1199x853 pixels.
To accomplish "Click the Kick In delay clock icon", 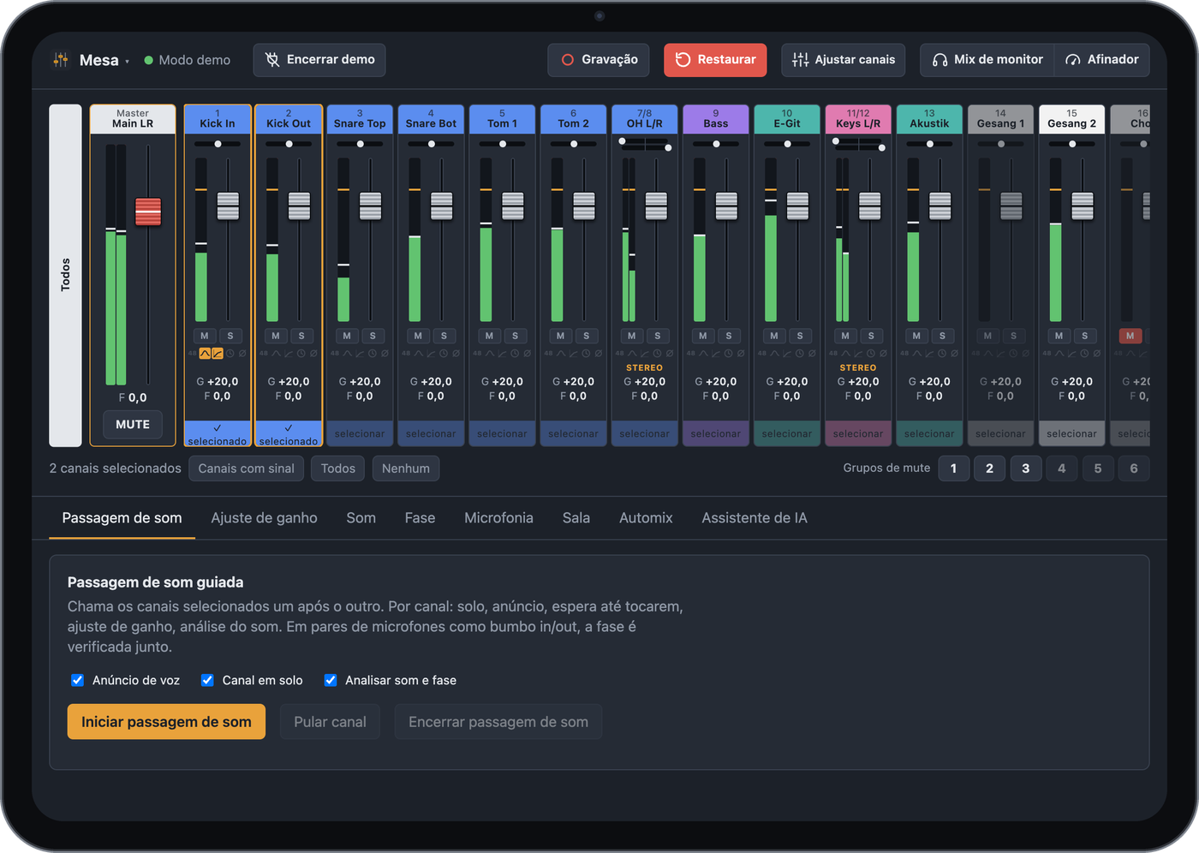I will pos(230,354).
